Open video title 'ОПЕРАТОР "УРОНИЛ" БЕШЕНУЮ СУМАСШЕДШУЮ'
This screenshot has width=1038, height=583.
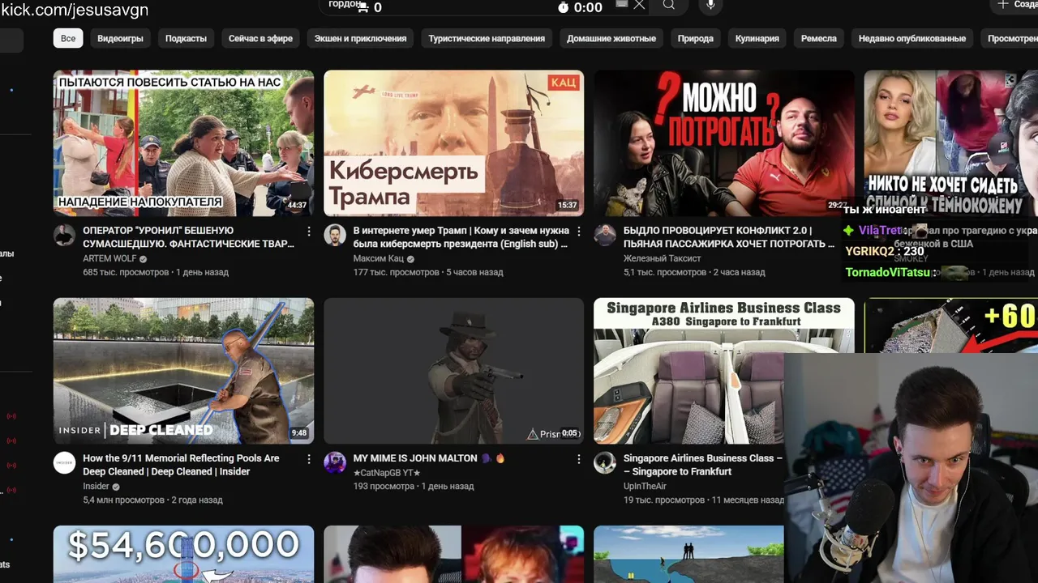click(x=188, y=237)
